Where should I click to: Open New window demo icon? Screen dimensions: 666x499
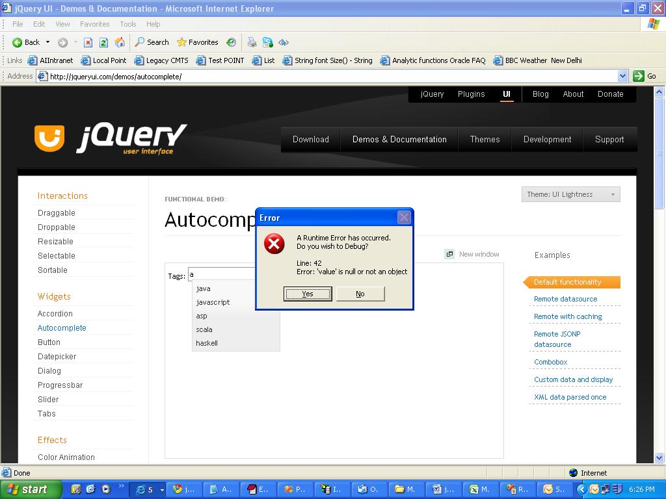[449, 254]
